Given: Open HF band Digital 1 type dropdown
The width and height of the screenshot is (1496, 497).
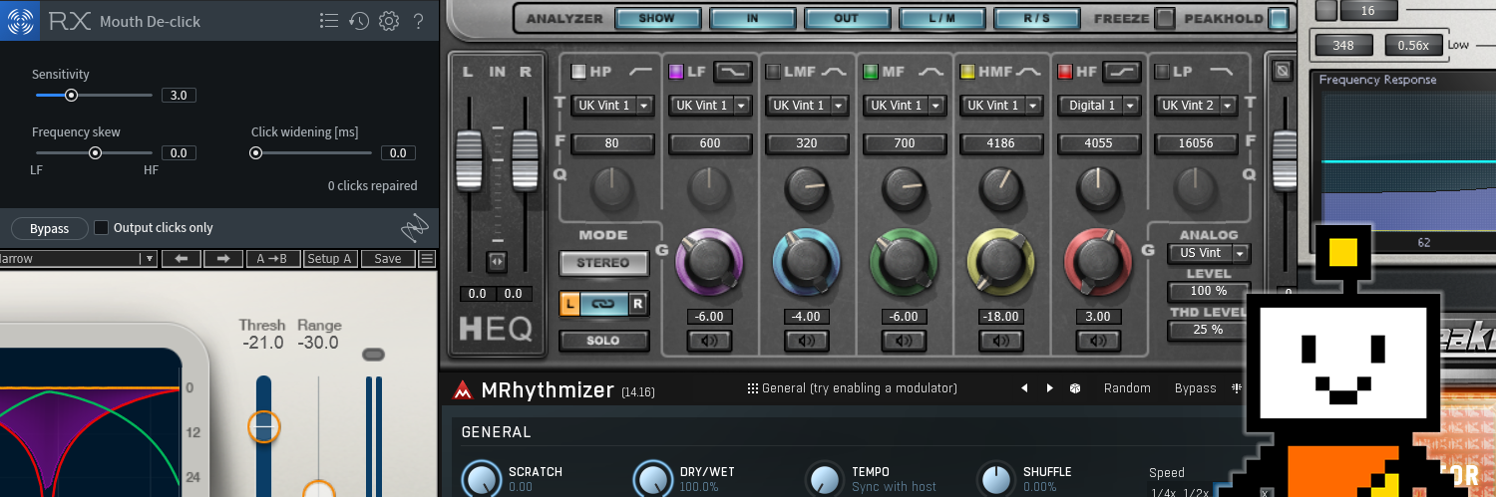Looking at the screenshot, I should [1098, 106].
